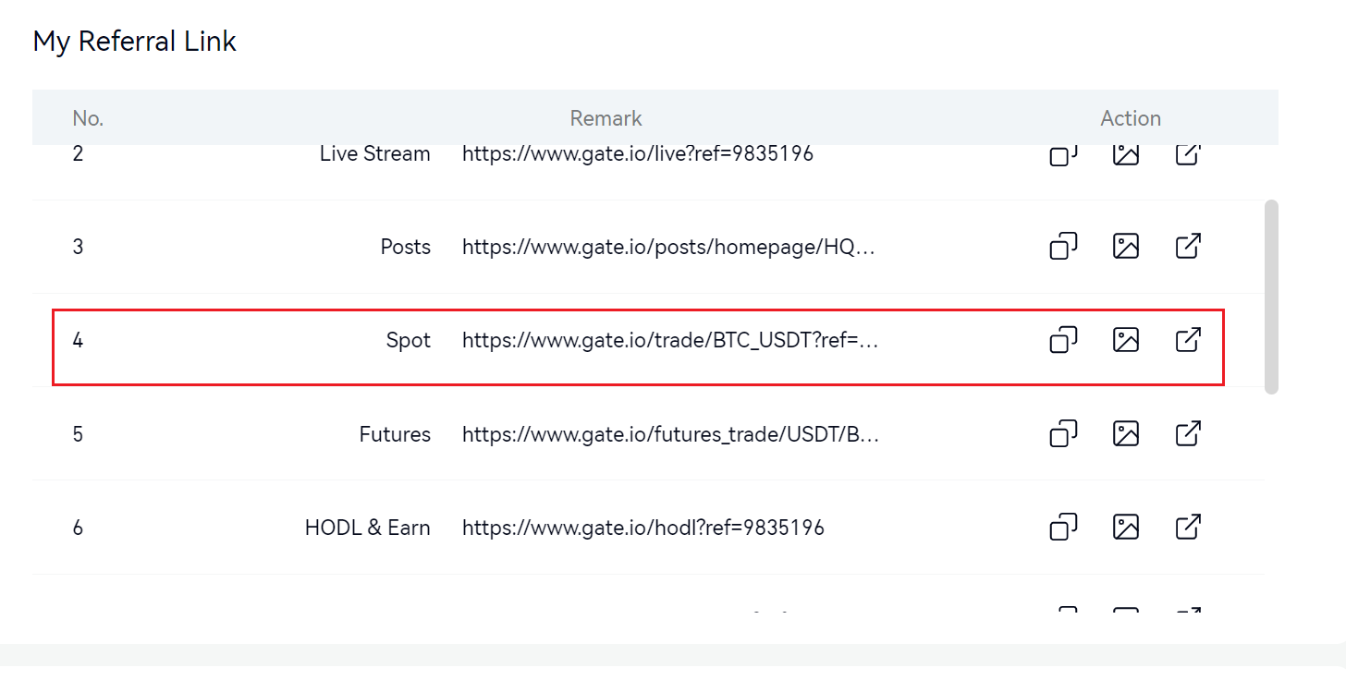
Task: Open HODL & Earn link externally
Action: (x=1188, y=528)
